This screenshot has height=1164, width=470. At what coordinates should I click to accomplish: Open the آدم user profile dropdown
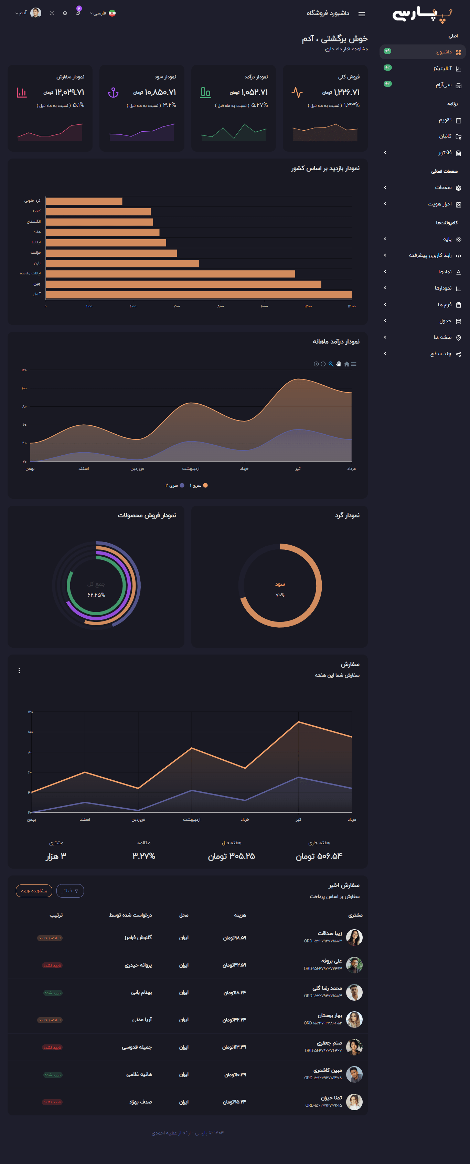(29, 13)
